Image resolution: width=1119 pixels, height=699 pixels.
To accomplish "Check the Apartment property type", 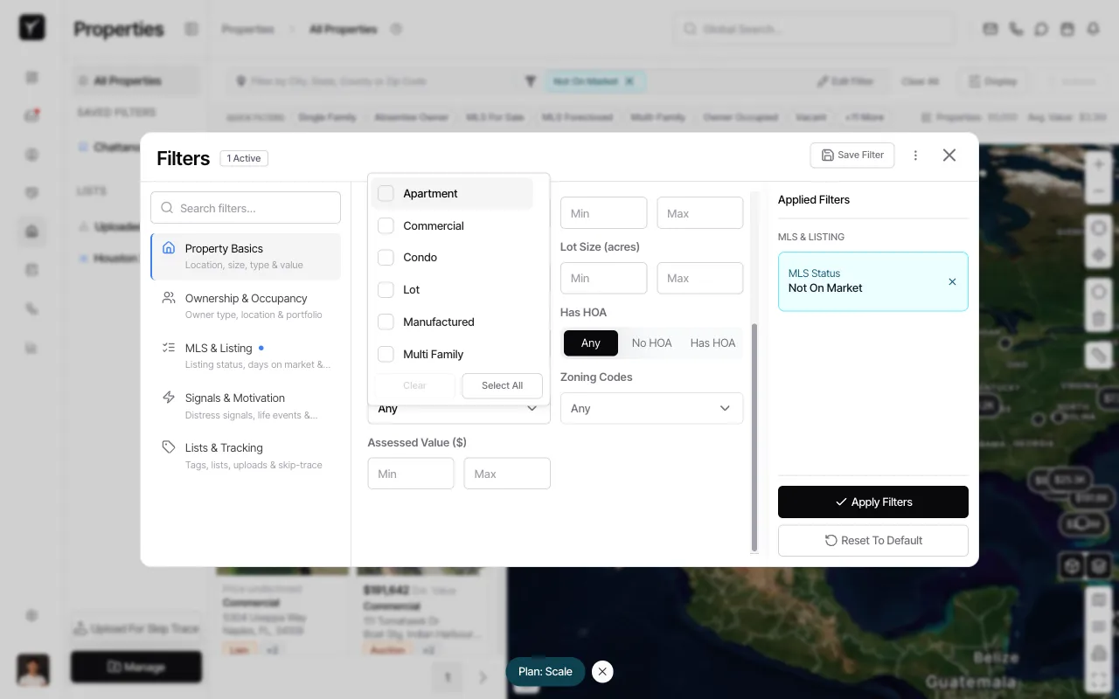I will click(386, 193).
